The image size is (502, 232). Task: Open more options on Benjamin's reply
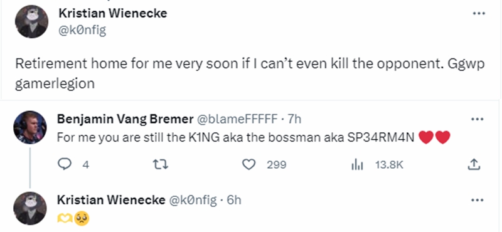coord(477,119)
